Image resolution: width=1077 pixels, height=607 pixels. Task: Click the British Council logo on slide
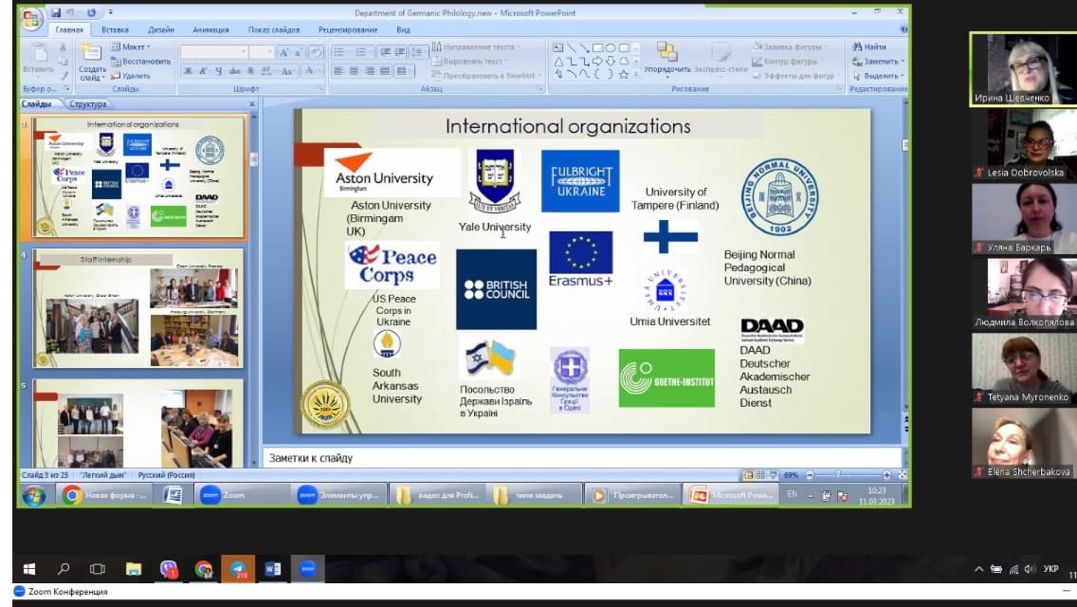[x=496, y=289]
